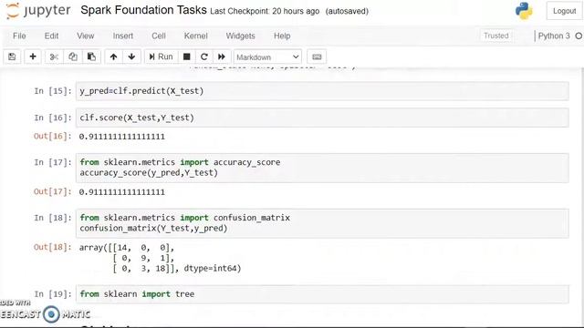Select cell 19 importing tree
Screen dimensions: 584x328
322,294
